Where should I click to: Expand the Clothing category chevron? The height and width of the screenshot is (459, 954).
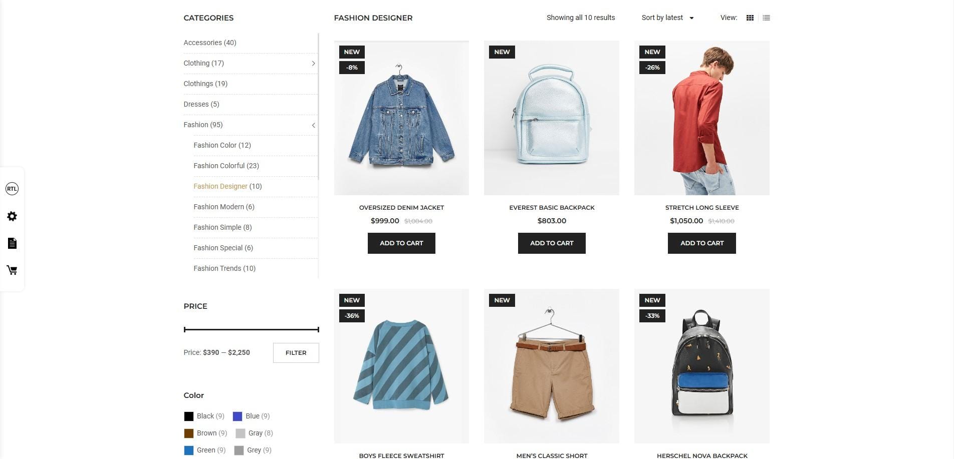click(313, 64)
